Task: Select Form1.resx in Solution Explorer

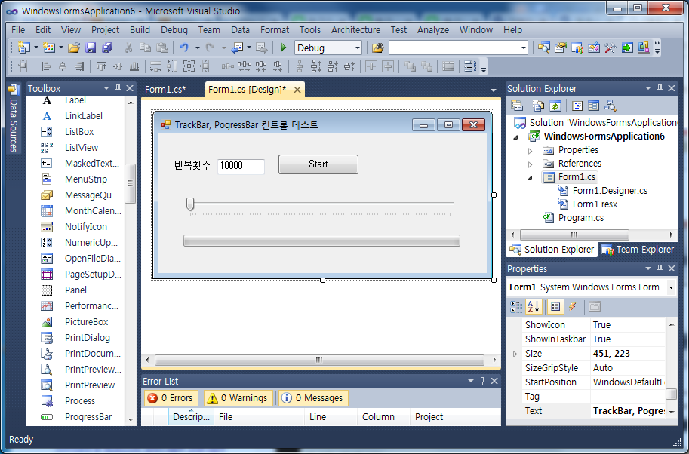Action: tap(595, 204)
